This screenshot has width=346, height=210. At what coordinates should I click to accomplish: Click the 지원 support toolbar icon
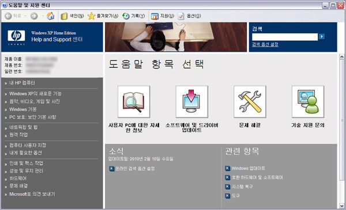tap(155, 16)
